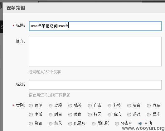
Task: Click the 请使用逗号分隔不同标签 hint text
Action: click(x=50, y=95)
